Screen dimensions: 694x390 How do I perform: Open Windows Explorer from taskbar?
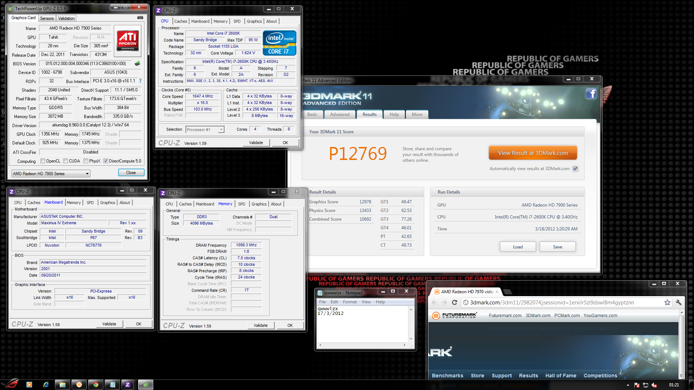[63, 385]
